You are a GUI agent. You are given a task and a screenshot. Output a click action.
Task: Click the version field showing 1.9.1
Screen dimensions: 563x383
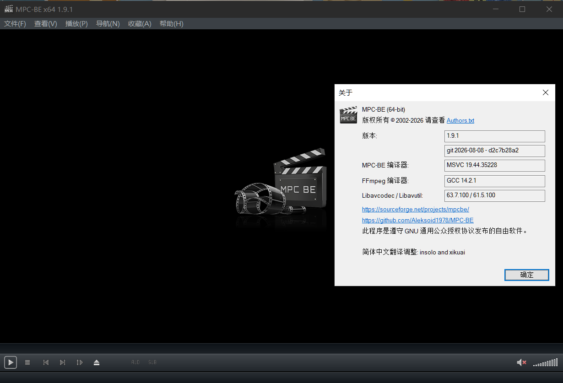pos(495,136)
